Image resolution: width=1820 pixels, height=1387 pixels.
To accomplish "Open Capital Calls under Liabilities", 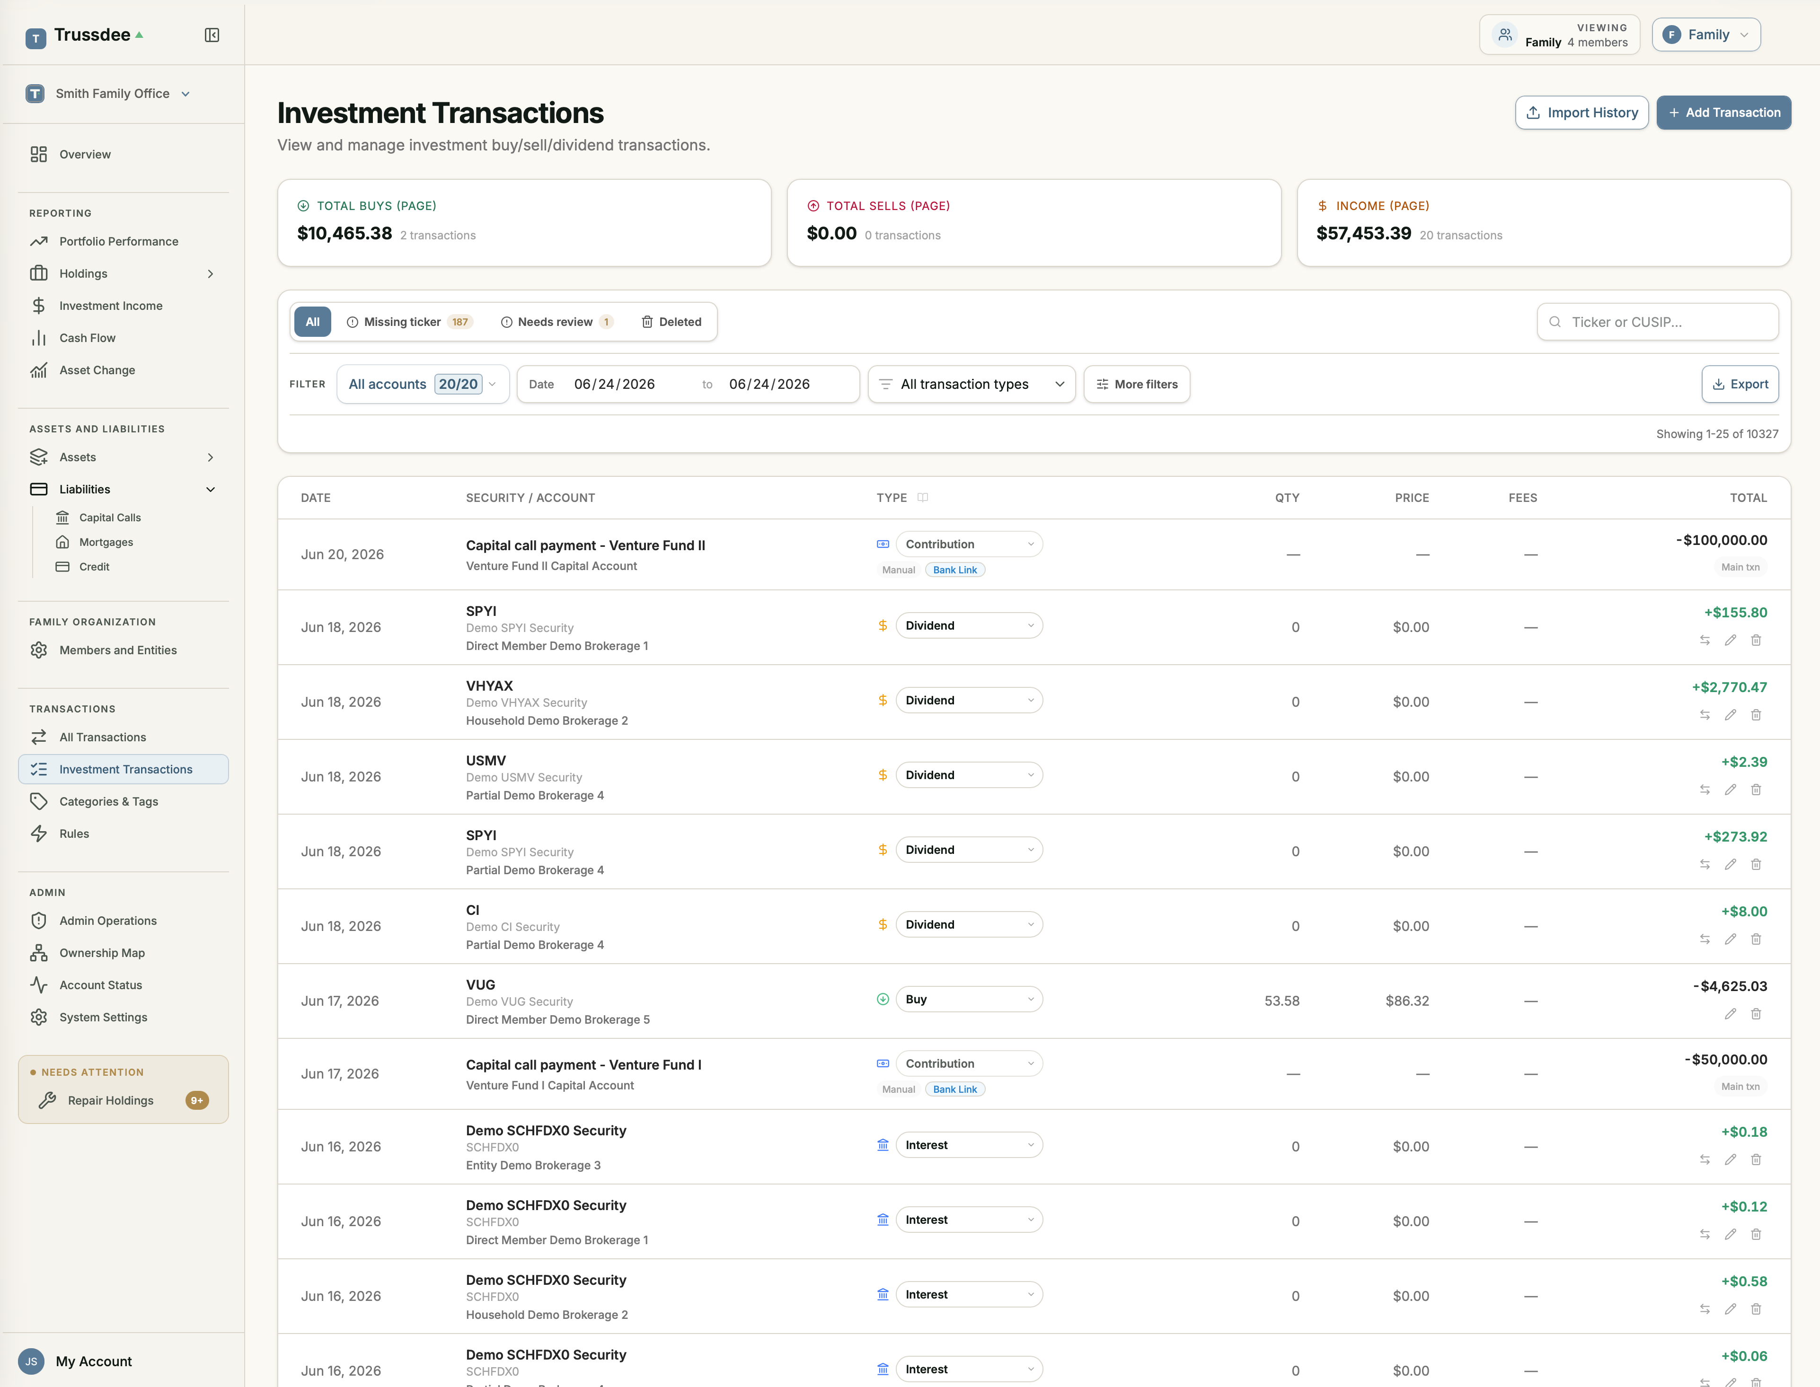I will [110, 518].
